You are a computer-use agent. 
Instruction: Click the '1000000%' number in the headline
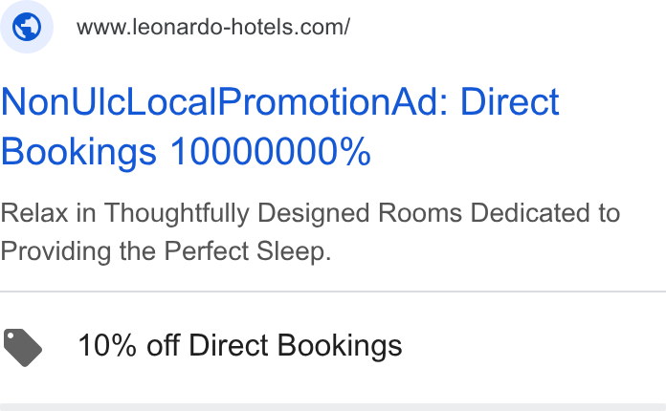click(270, 152)
